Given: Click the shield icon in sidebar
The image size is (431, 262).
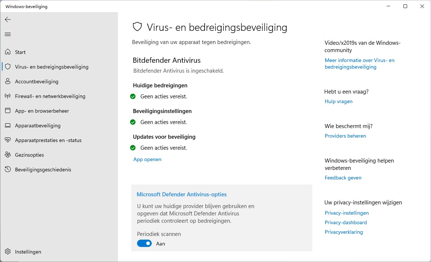Looking at the screenshot, I should (8, 67).
